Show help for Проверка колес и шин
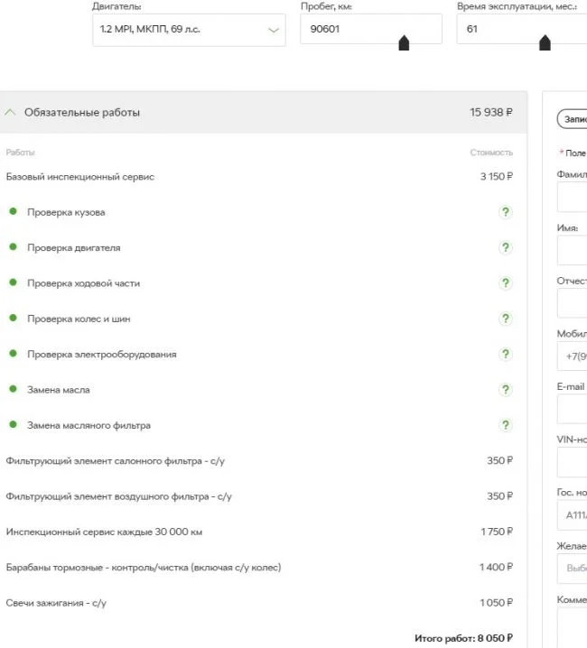Image resolution: width=587 pixels, height=648 pixels. click(506, 319)
